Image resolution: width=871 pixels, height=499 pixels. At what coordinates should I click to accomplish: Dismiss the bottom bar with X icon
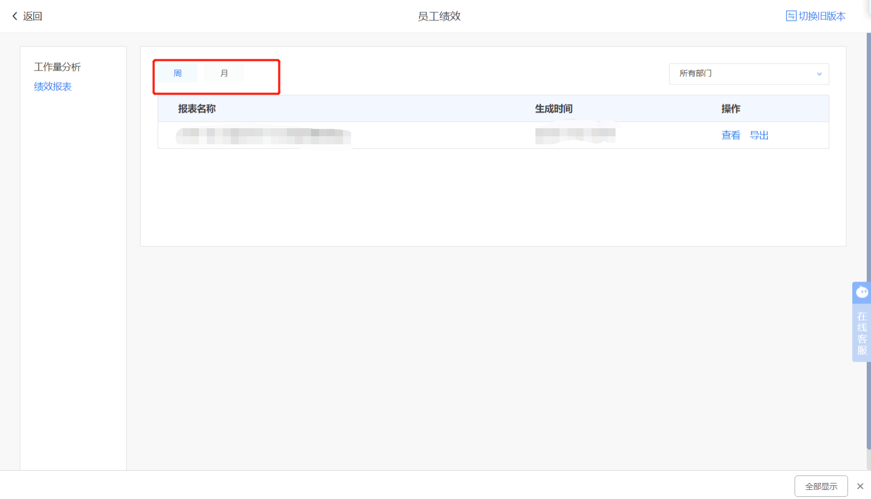click(x=860, y=486)
